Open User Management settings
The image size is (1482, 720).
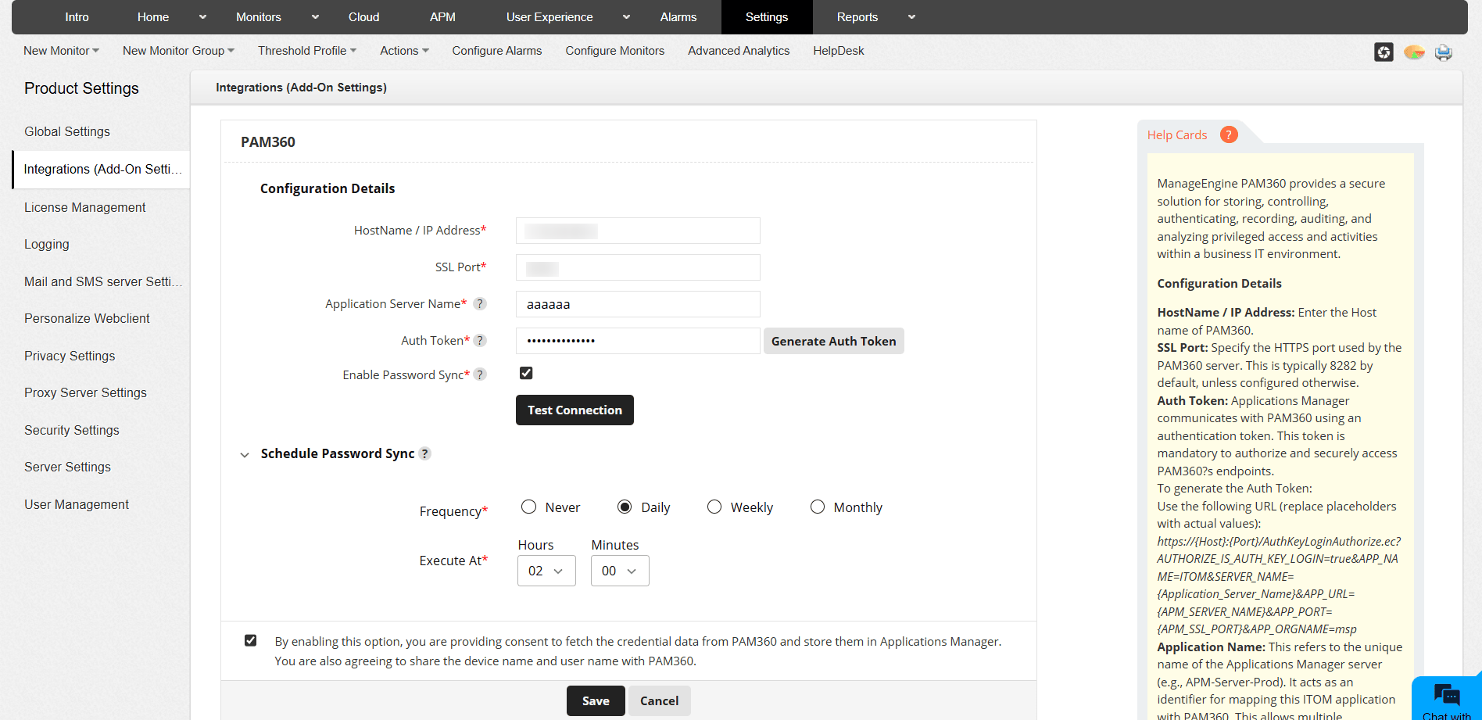click(77, 504)
